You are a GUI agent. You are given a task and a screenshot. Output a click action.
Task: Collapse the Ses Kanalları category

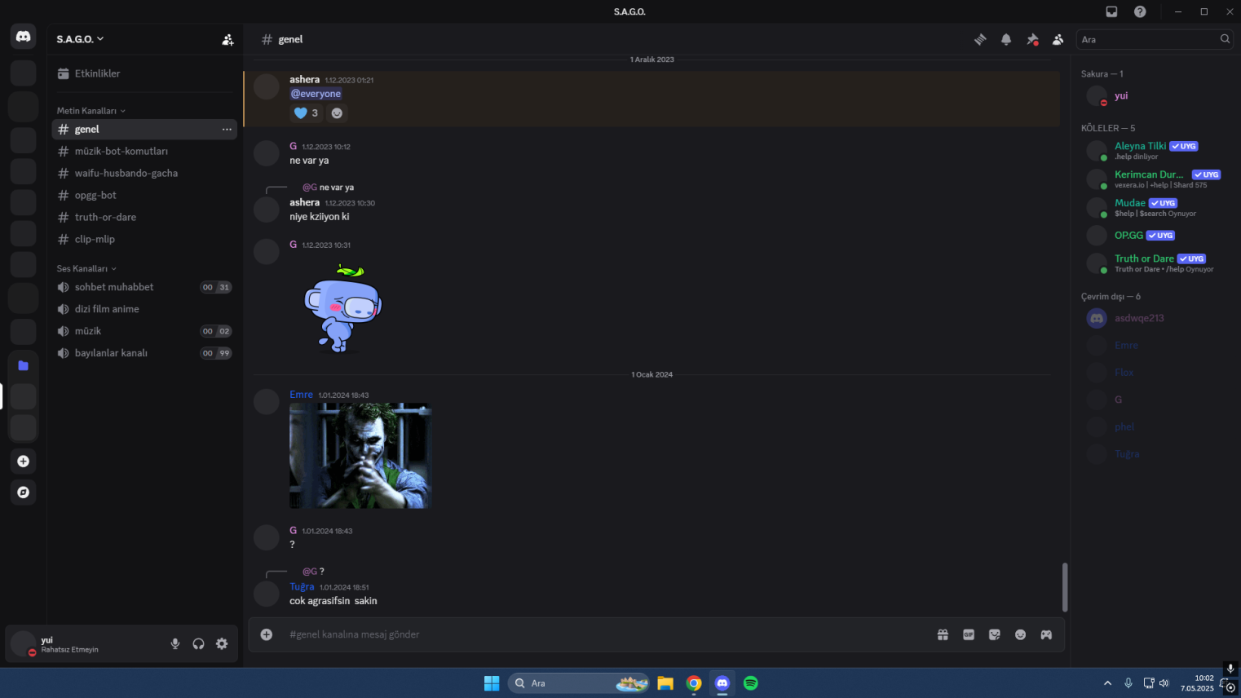pos(86,268)
